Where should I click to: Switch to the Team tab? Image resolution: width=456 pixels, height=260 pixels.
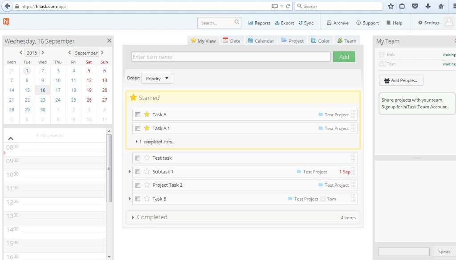click(x=346, y=40)
